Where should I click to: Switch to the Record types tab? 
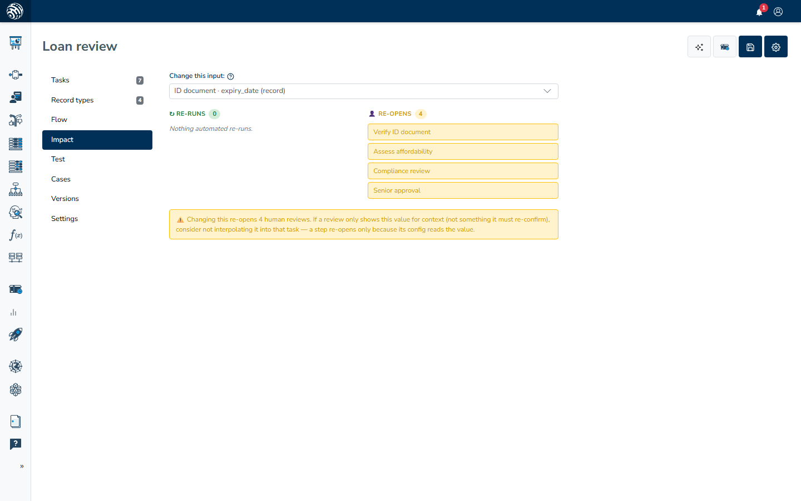[x=97, y=100]
